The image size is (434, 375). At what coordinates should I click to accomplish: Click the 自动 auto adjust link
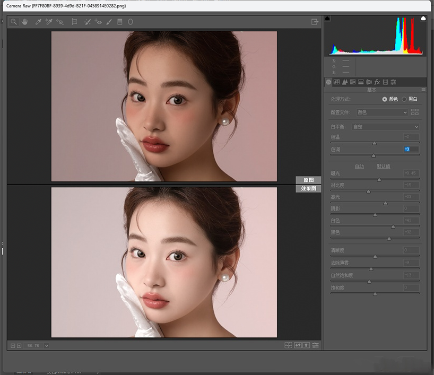pyautogui.click(x=359, y=166)
